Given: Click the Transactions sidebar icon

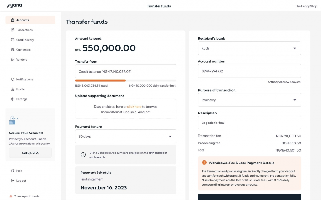Looking at the screenshot, I should (x=13, y=30).
